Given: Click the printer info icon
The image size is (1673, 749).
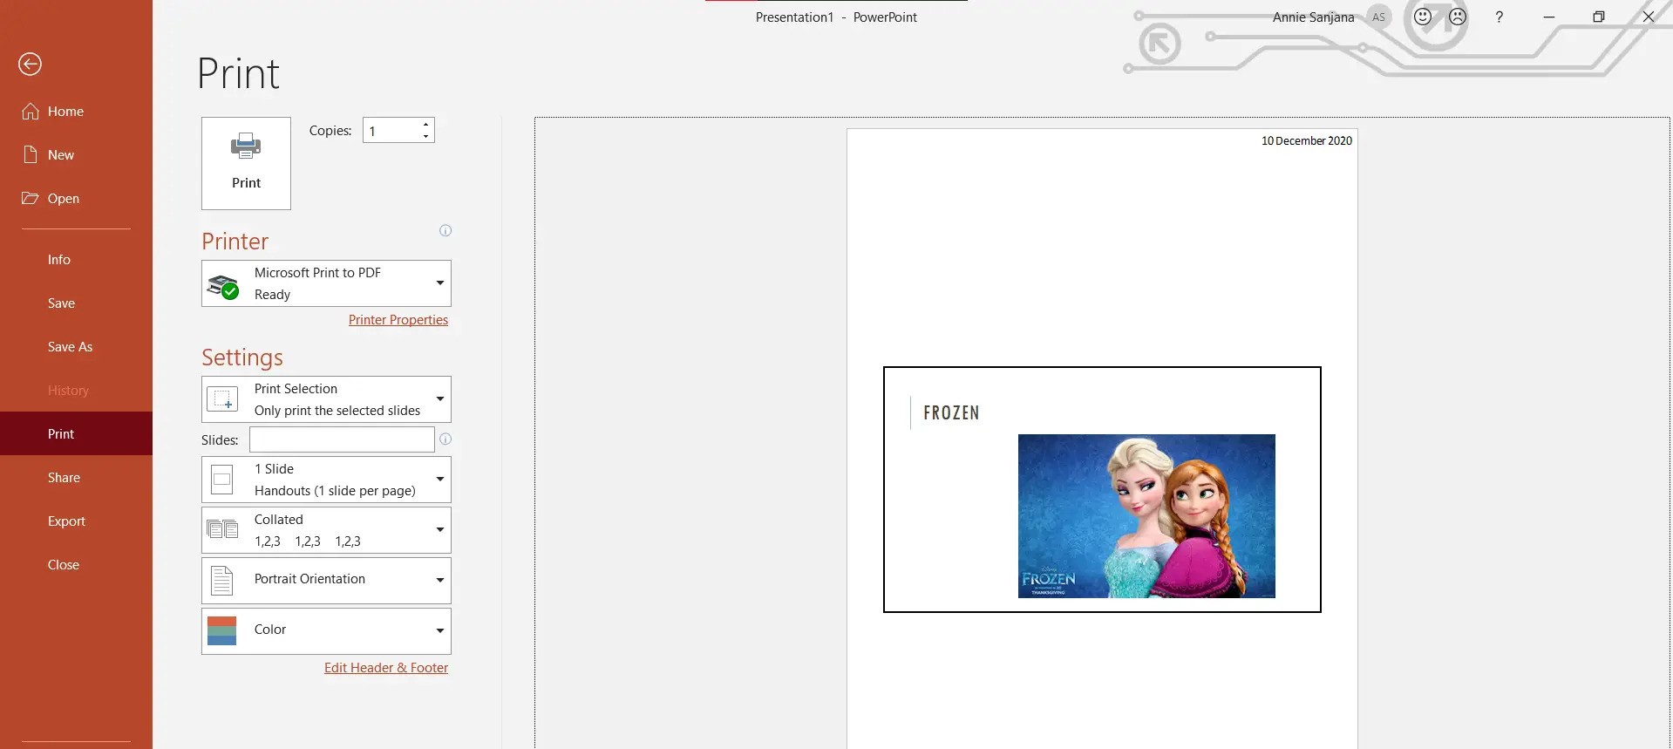Looking at the screenshot, I should tap(445, 231).
